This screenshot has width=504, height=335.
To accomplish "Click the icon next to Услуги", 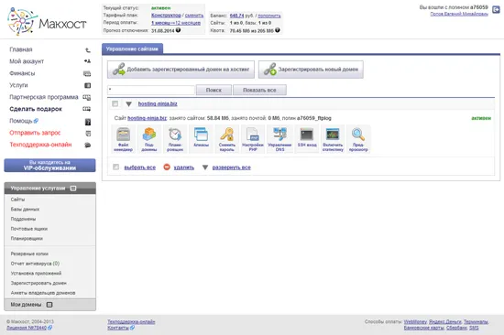I will tap(87, 85).
